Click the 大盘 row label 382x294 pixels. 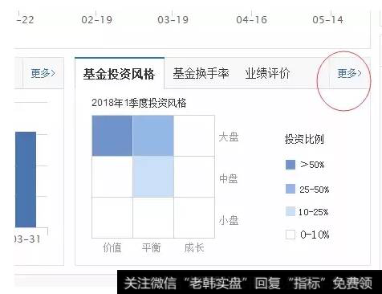click(229, 137)
